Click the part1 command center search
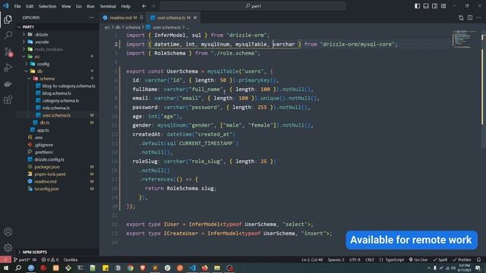Screen dimensions: 486x273 (x=253, y=6)
